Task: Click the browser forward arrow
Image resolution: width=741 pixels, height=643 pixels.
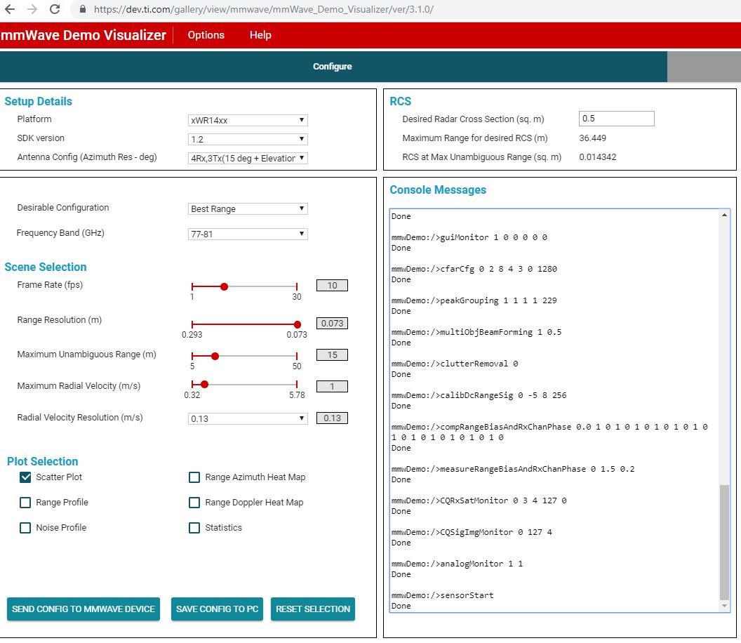Action: [32, 9]
